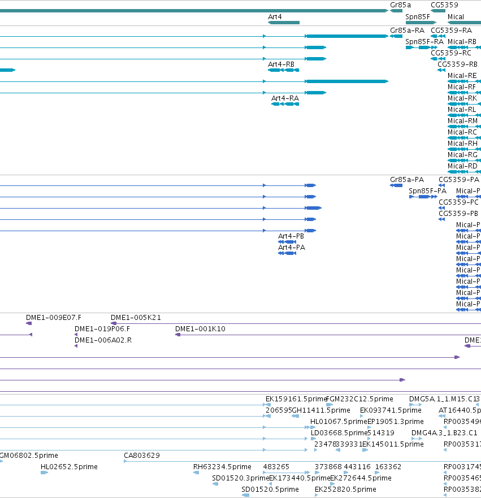481x498 pixels.
Task: Open transcript Art4-RB
Action: pos(284,70)
